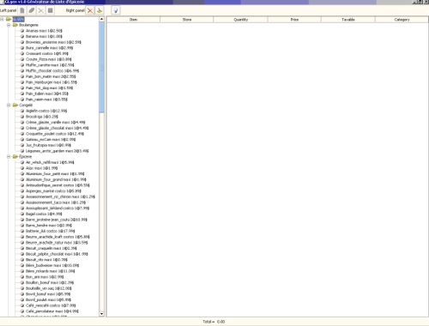This screenshot has width=429, height=326.
Task: Click the gray square icon in Left panel toolbar
Action: [51, 10]
